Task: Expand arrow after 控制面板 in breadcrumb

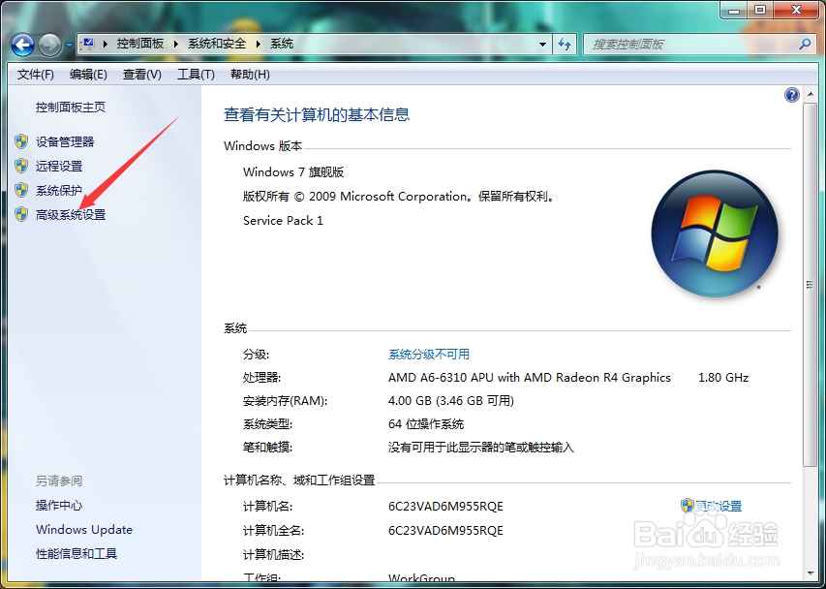Action: tap(176, 44)
